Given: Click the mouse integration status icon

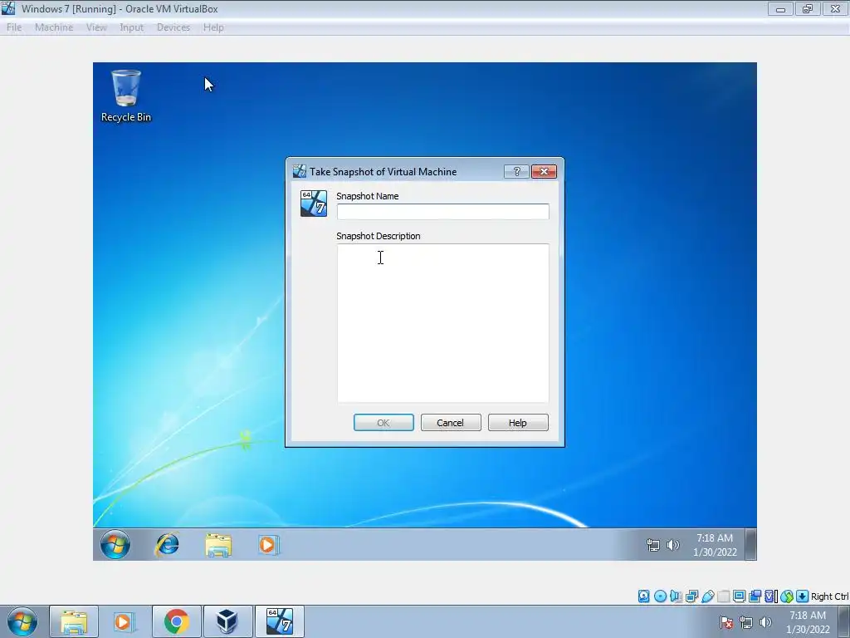Looking at the screenshot, I should 787,596.
